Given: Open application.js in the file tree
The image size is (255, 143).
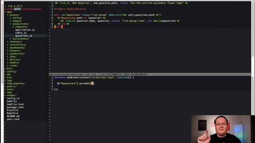Looking at the screenshot, I should (x=25, y=30).
